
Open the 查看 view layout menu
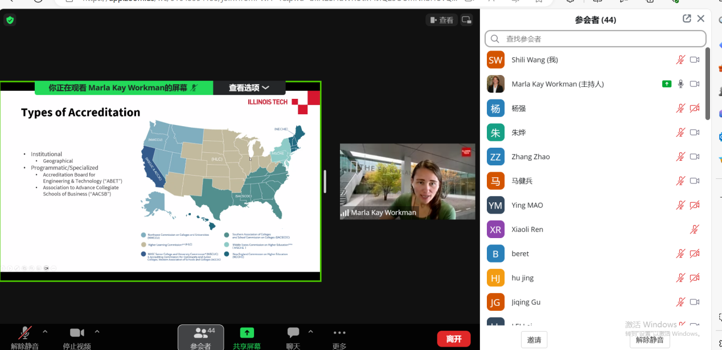441,20
